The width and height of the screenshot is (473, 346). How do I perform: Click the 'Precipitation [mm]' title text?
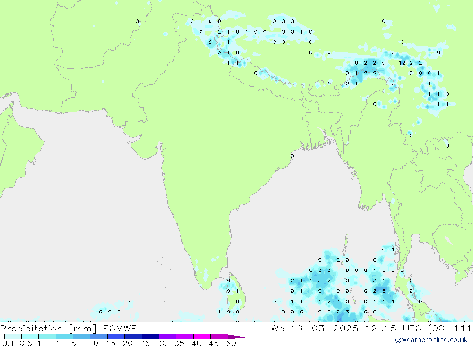pyautogui.click(x=48, y=329)
